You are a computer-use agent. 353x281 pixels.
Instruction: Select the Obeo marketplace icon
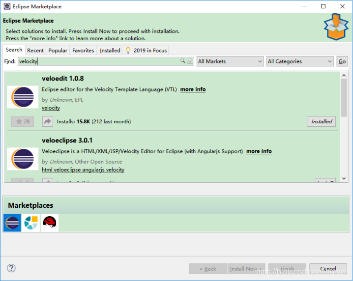click(x=31, y=223)
